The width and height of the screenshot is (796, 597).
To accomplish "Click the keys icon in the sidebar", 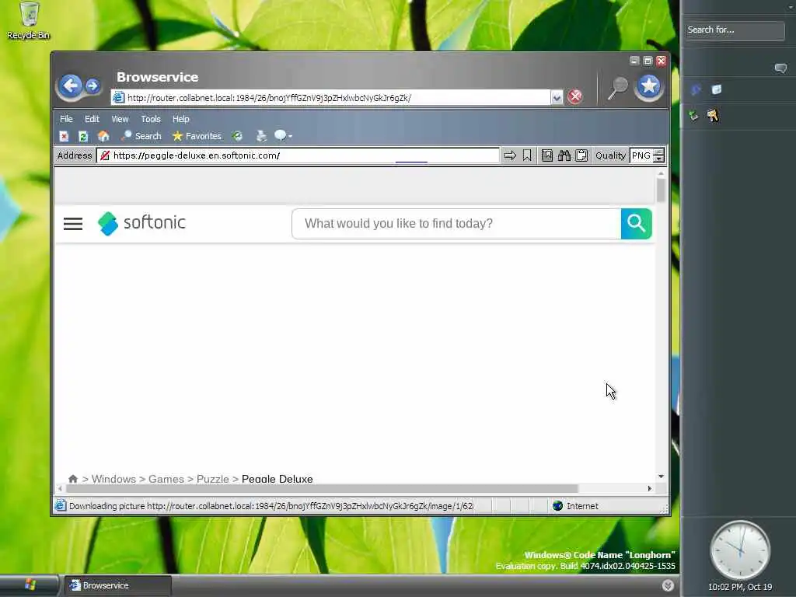I will (713, 115).
